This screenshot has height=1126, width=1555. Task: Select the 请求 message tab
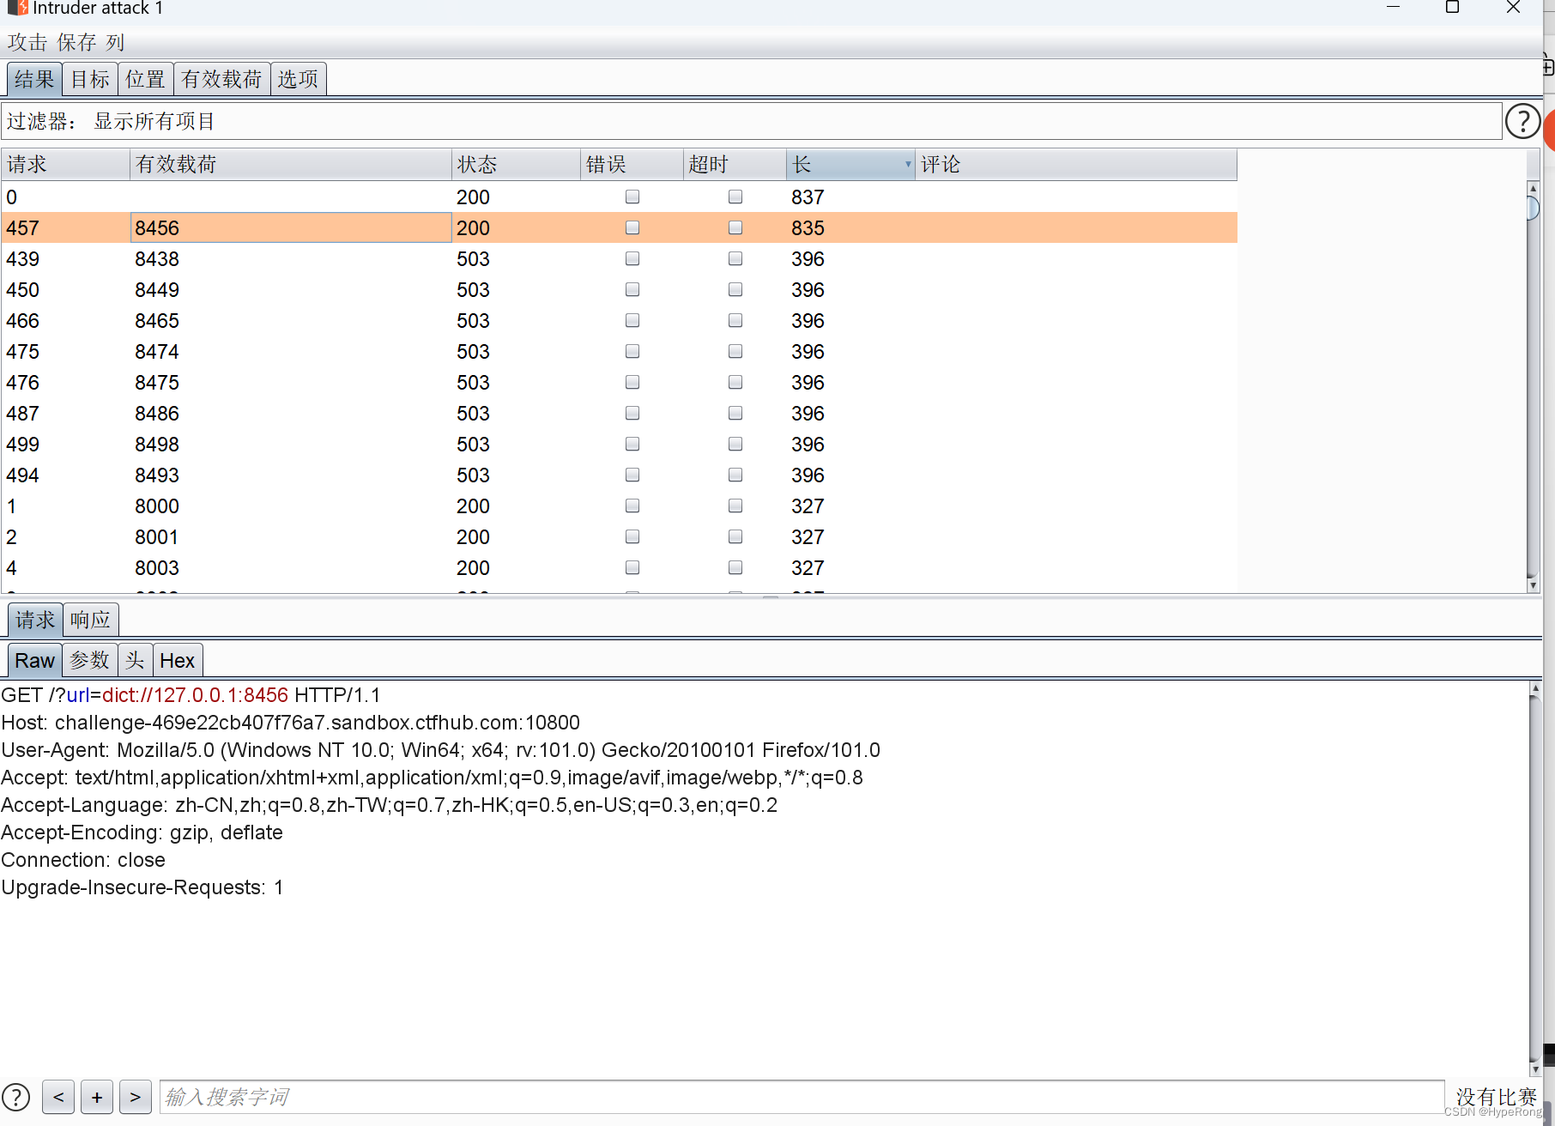(x=35, y=620)
